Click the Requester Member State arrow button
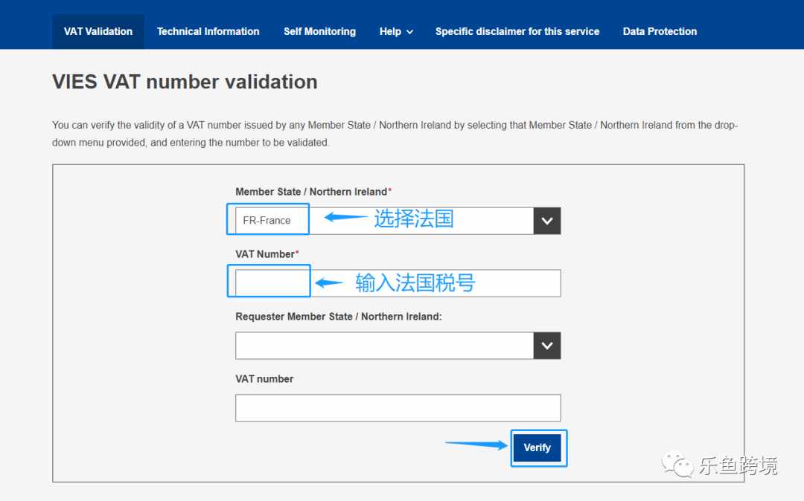The image size is (804, 501). tap(547, 346)
